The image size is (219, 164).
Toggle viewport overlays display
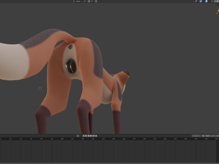[x=206, y=1]
